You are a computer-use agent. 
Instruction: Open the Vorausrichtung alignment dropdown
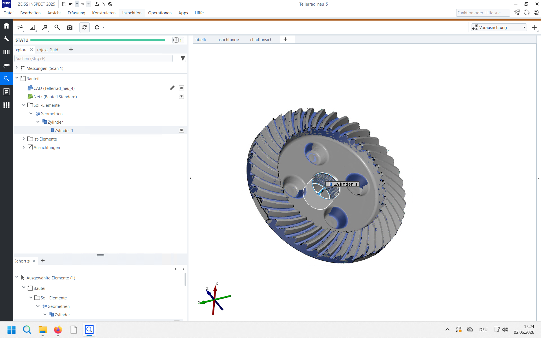point(499,27)
